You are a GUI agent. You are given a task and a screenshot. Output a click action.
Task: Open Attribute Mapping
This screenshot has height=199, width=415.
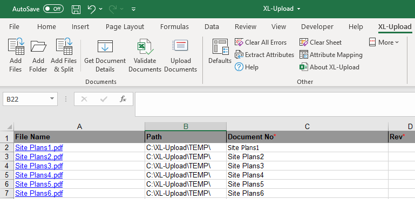331,55
